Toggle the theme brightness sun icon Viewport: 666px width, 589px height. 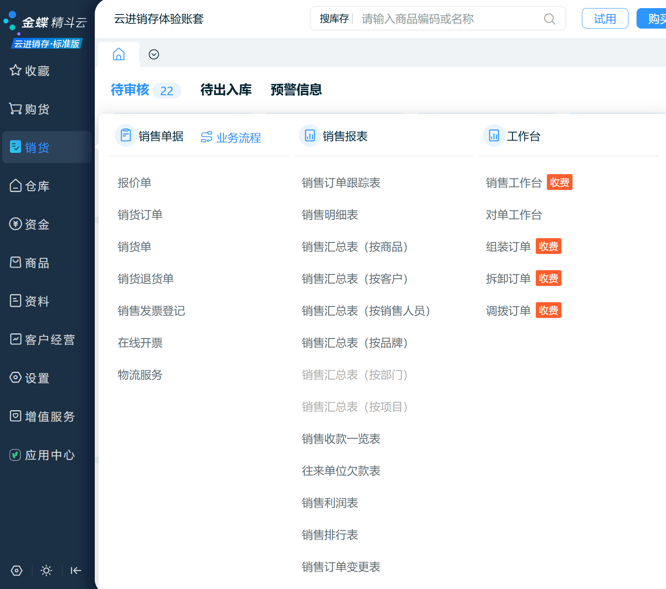46,570
